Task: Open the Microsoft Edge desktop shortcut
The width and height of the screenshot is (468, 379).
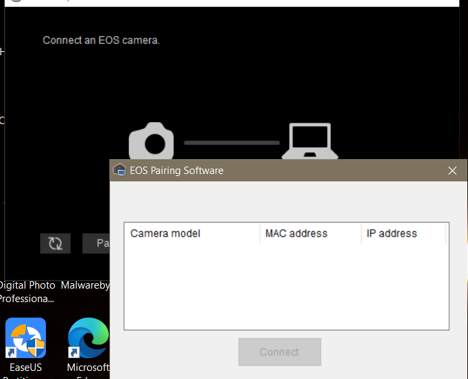Action: pos(88,338)
